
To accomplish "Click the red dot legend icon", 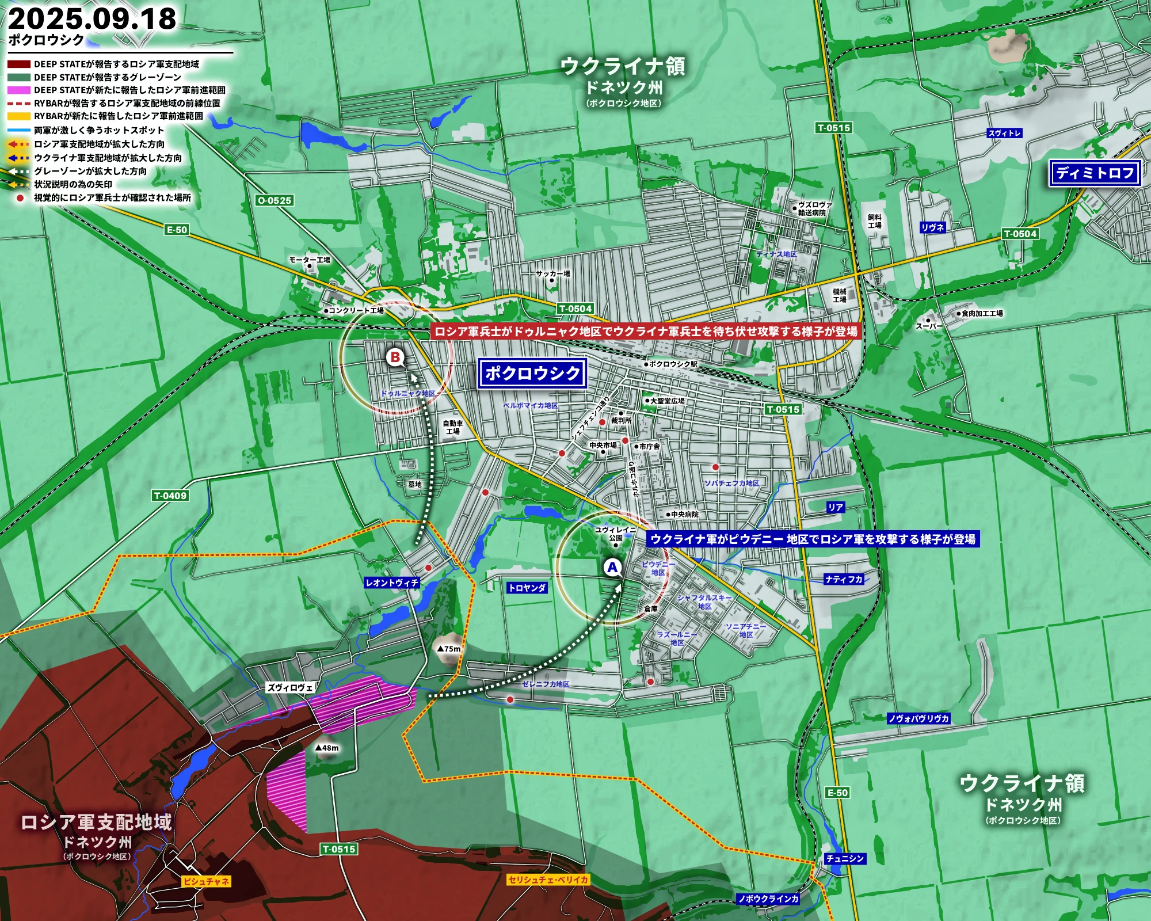I will click(20, 197).
